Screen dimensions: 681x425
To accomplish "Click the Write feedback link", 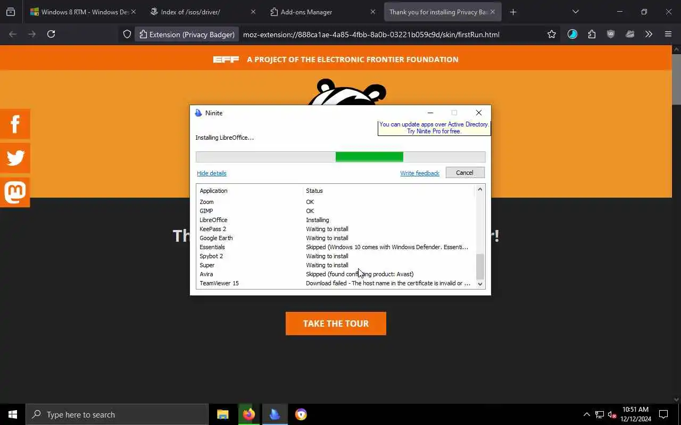I will [x=420, y=173].
